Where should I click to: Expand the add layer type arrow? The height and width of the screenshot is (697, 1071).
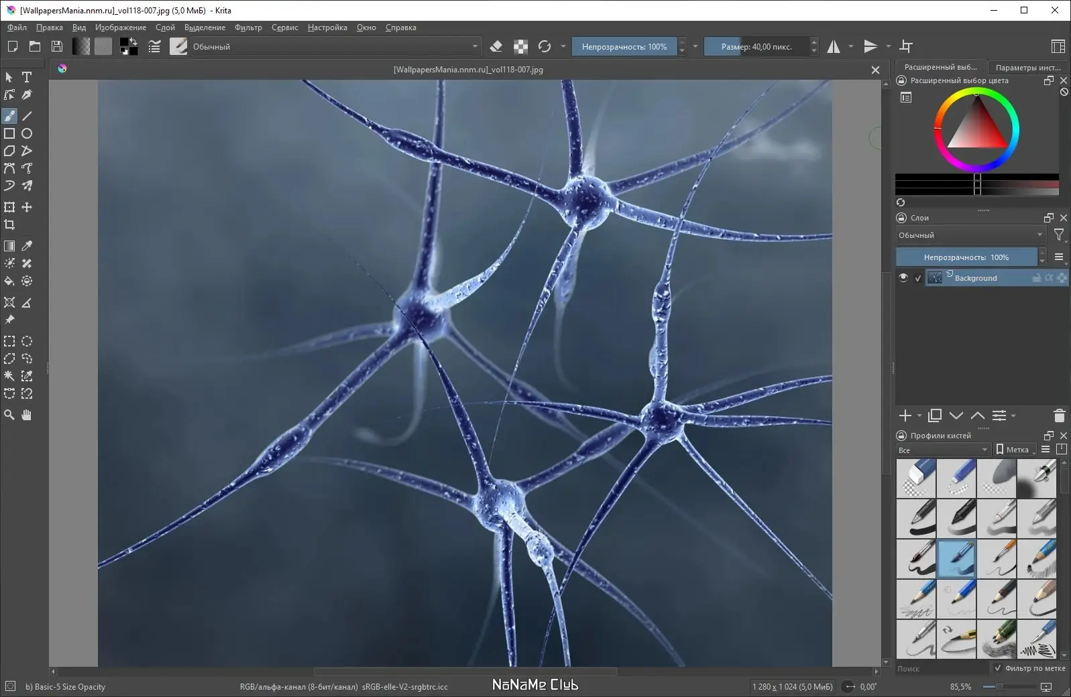pyautogui.click(x=919, y=416)
